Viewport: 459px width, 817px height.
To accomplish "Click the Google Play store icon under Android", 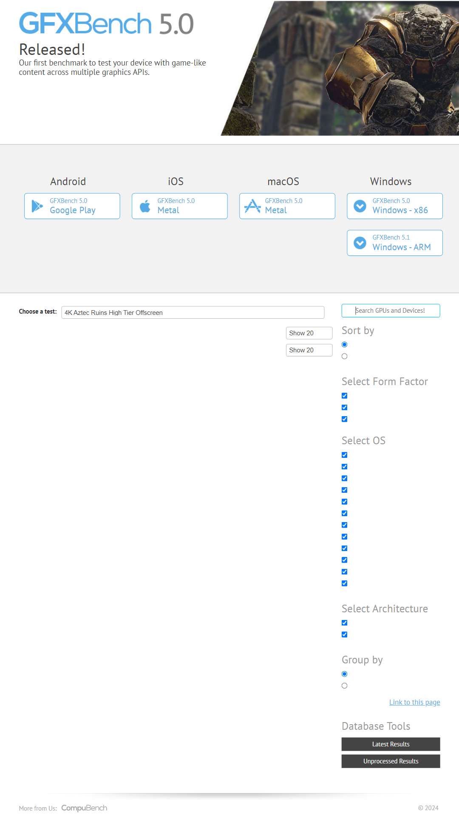I will (37, 206).
